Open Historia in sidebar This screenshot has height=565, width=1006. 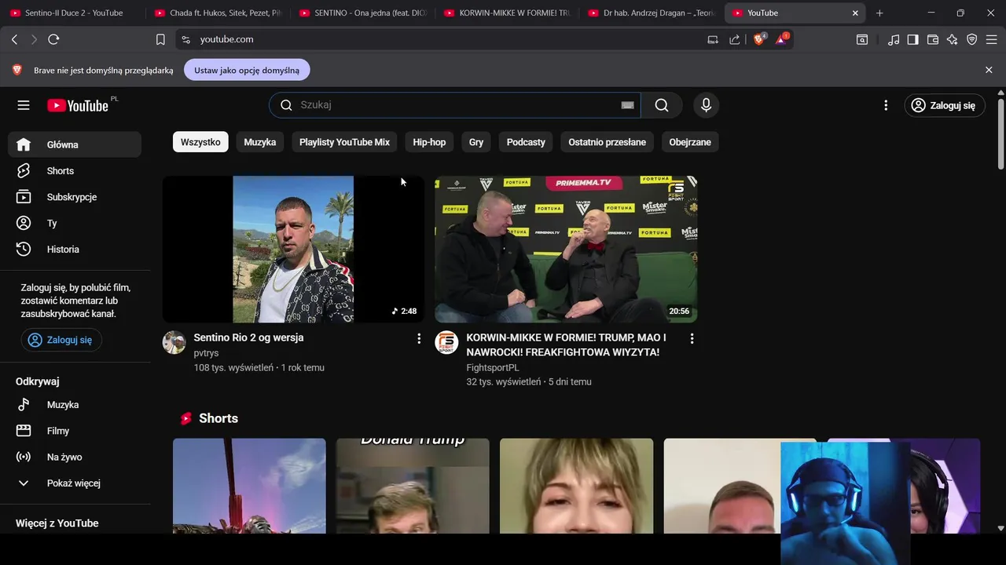pyautogui.click(x=75, y=250)
